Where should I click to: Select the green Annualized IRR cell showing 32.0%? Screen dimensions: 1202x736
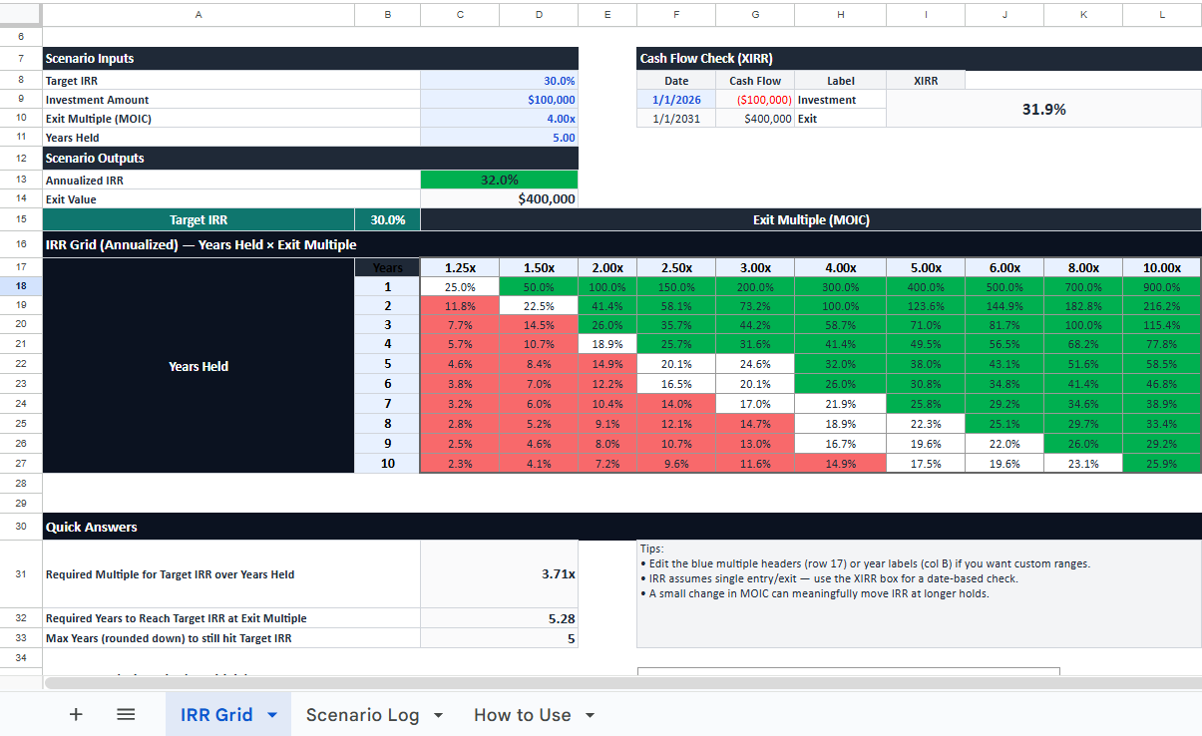pos(499,180)
